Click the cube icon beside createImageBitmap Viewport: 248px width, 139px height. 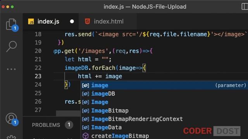pos(86,136)
